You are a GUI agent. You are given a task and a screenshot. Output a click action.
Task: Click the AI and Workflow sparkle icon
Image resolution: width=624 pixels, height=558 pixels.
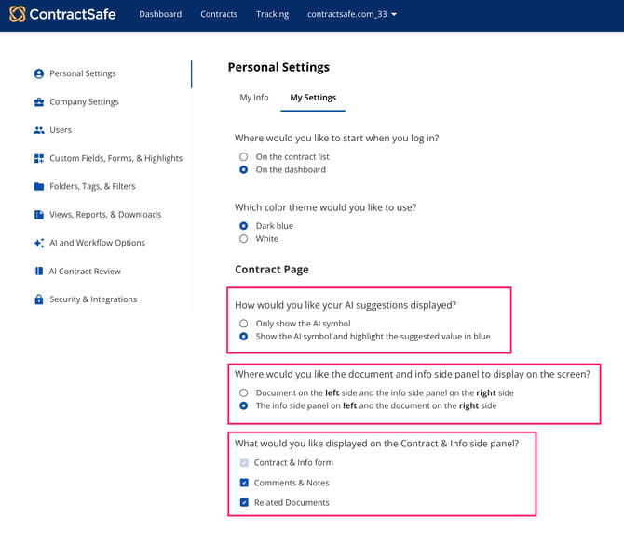pos(38,243)
